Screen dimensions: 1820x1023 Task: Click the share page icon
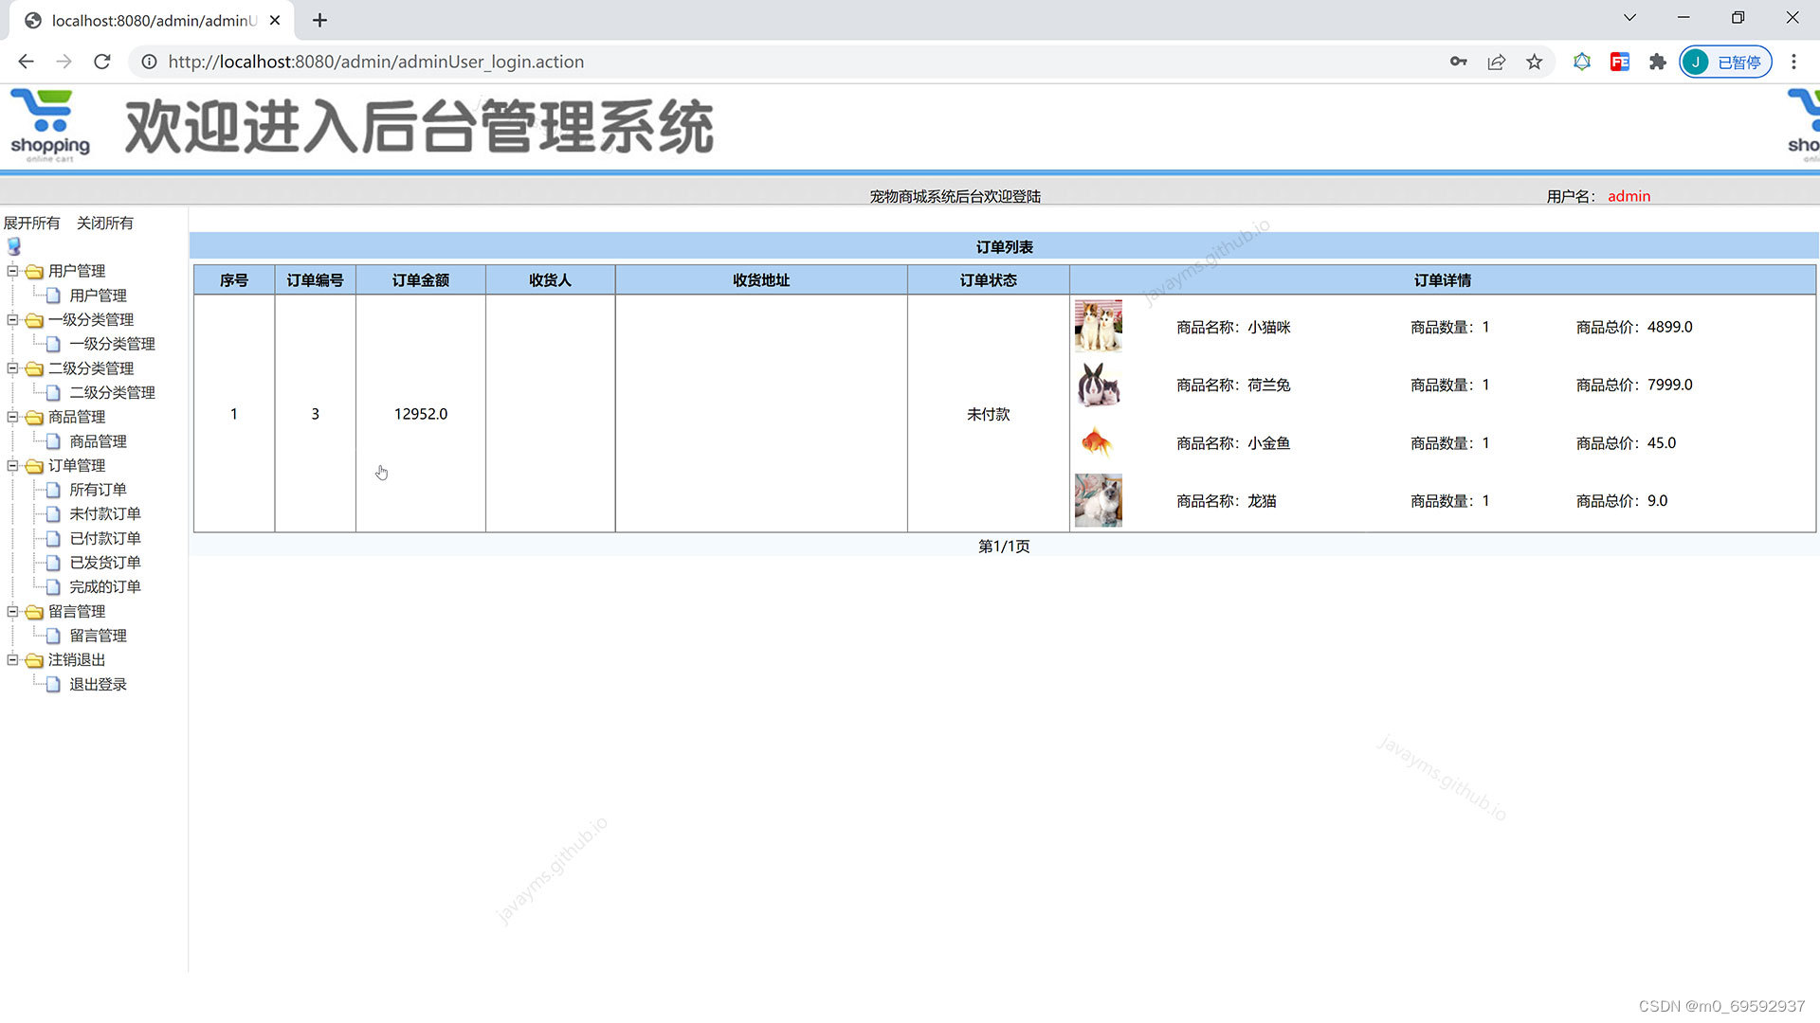1496,62
